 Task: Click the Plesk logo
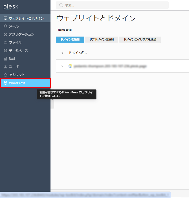(x=11, y=7)
